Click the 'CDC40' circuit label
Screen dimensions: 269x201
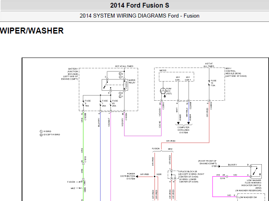coord(160,124)
